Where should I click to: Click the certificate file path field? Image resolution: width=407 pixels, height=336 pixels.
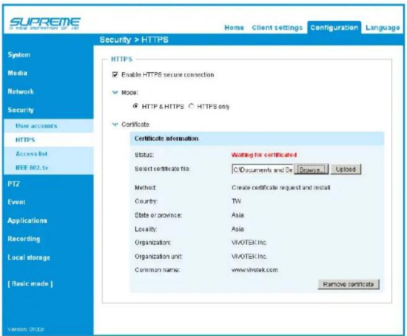click(263, 169)
